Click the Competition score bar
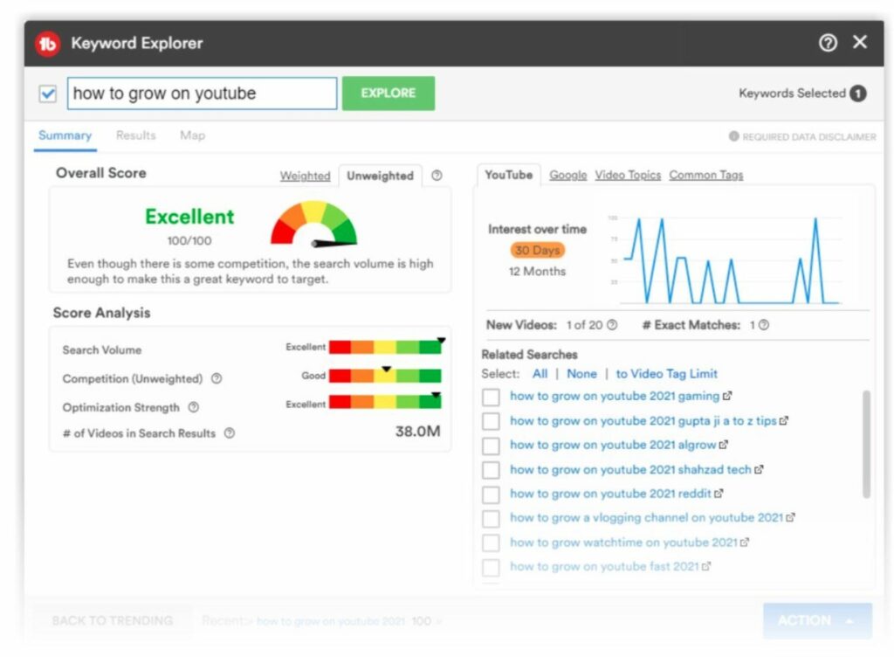This screenshot has height=657, width=894. pos(385,376)
